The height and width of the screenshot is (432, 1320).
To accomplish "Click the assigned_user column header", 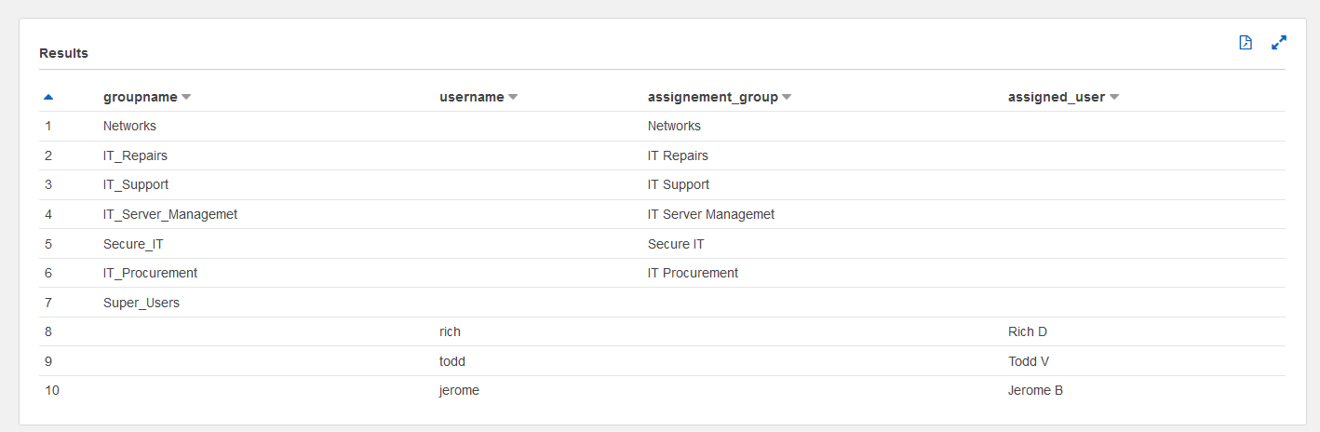I will point(1057,97).
